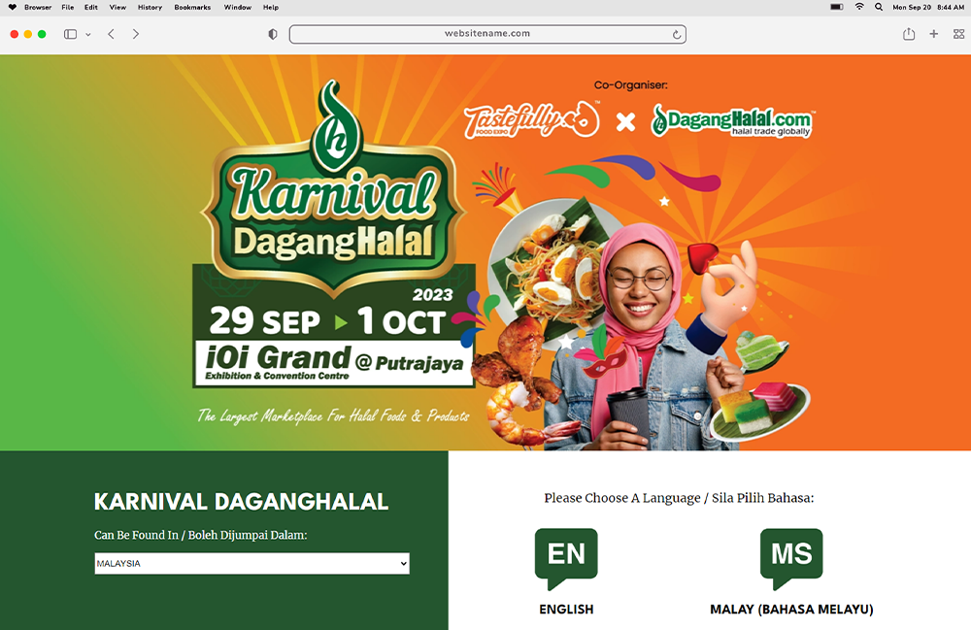This screenshot has width=971, height=630.
Task: Click the Spotlight search icon
Action: click(879, 7)
